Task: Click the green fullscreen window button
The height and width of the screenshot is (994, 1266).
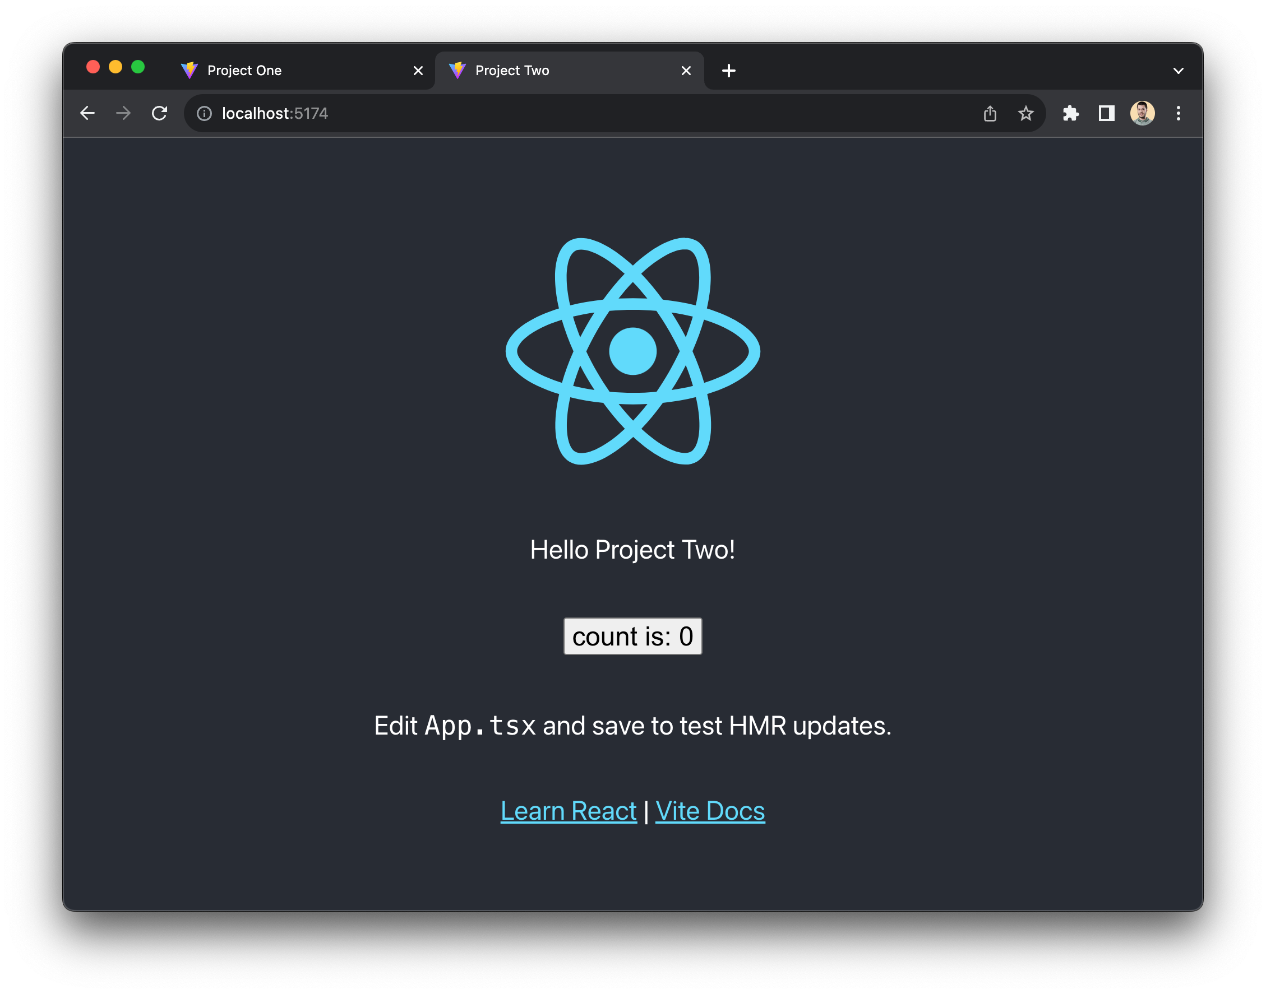Action: (x=138, y=67)
